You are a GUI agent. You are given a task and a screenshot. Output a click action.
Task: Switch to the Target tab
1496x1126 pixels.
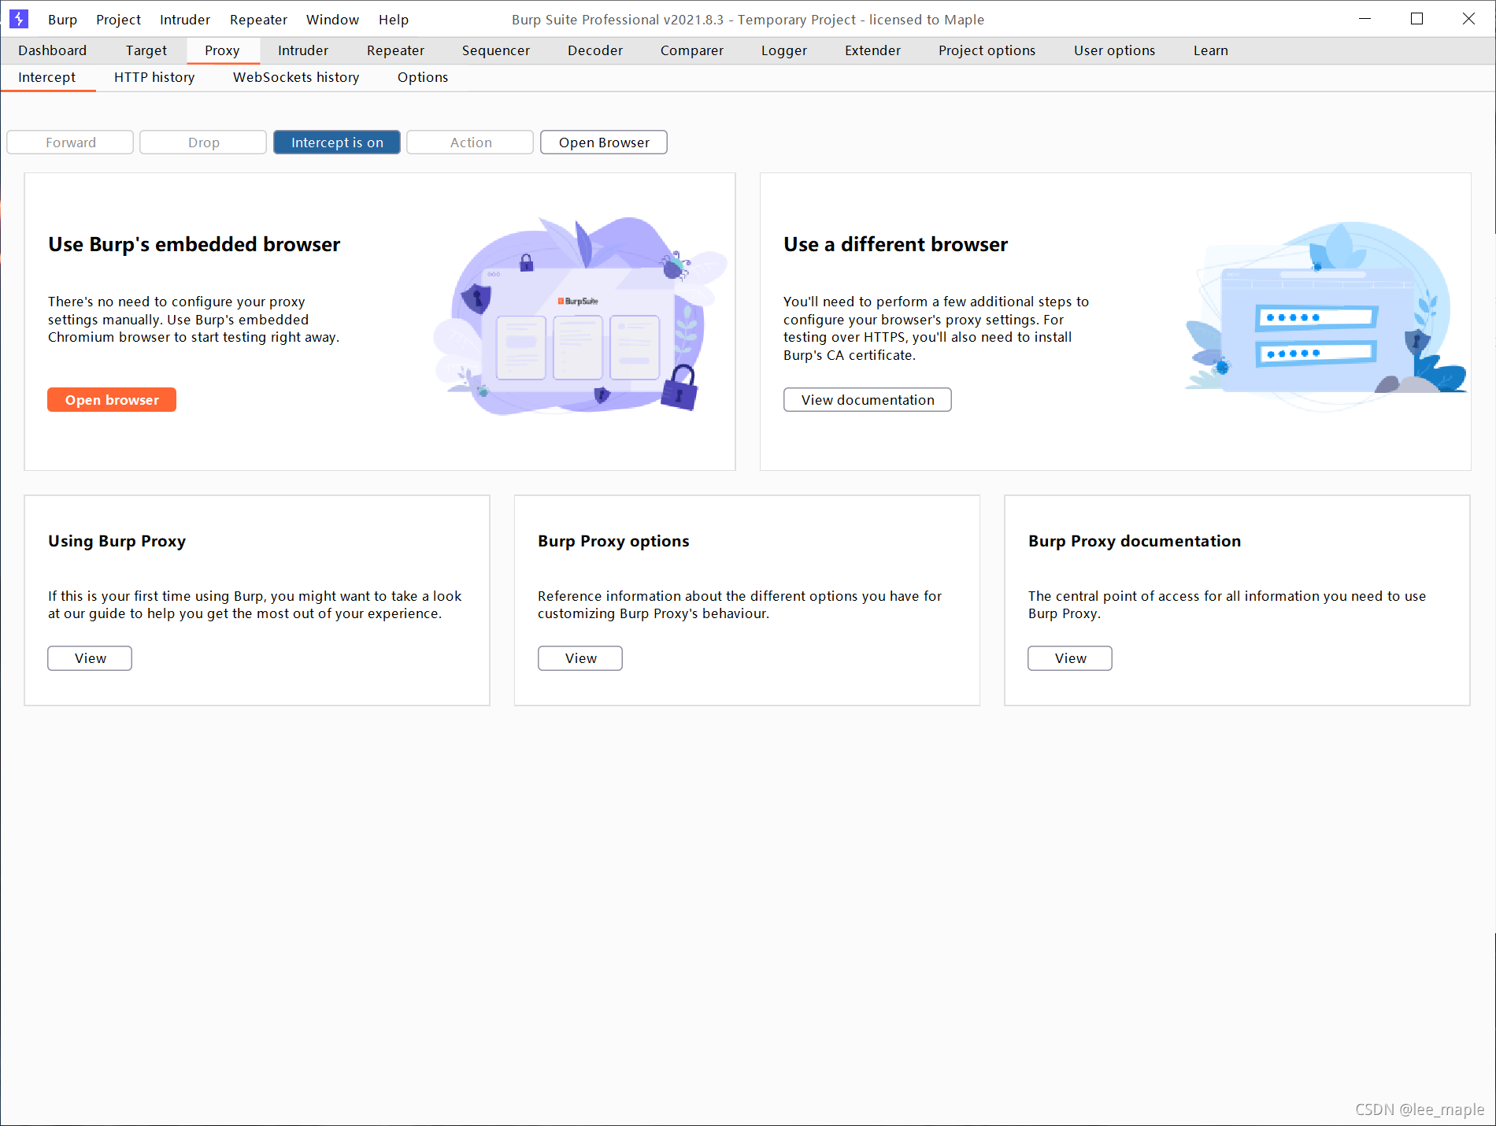(x=146, y=50)
